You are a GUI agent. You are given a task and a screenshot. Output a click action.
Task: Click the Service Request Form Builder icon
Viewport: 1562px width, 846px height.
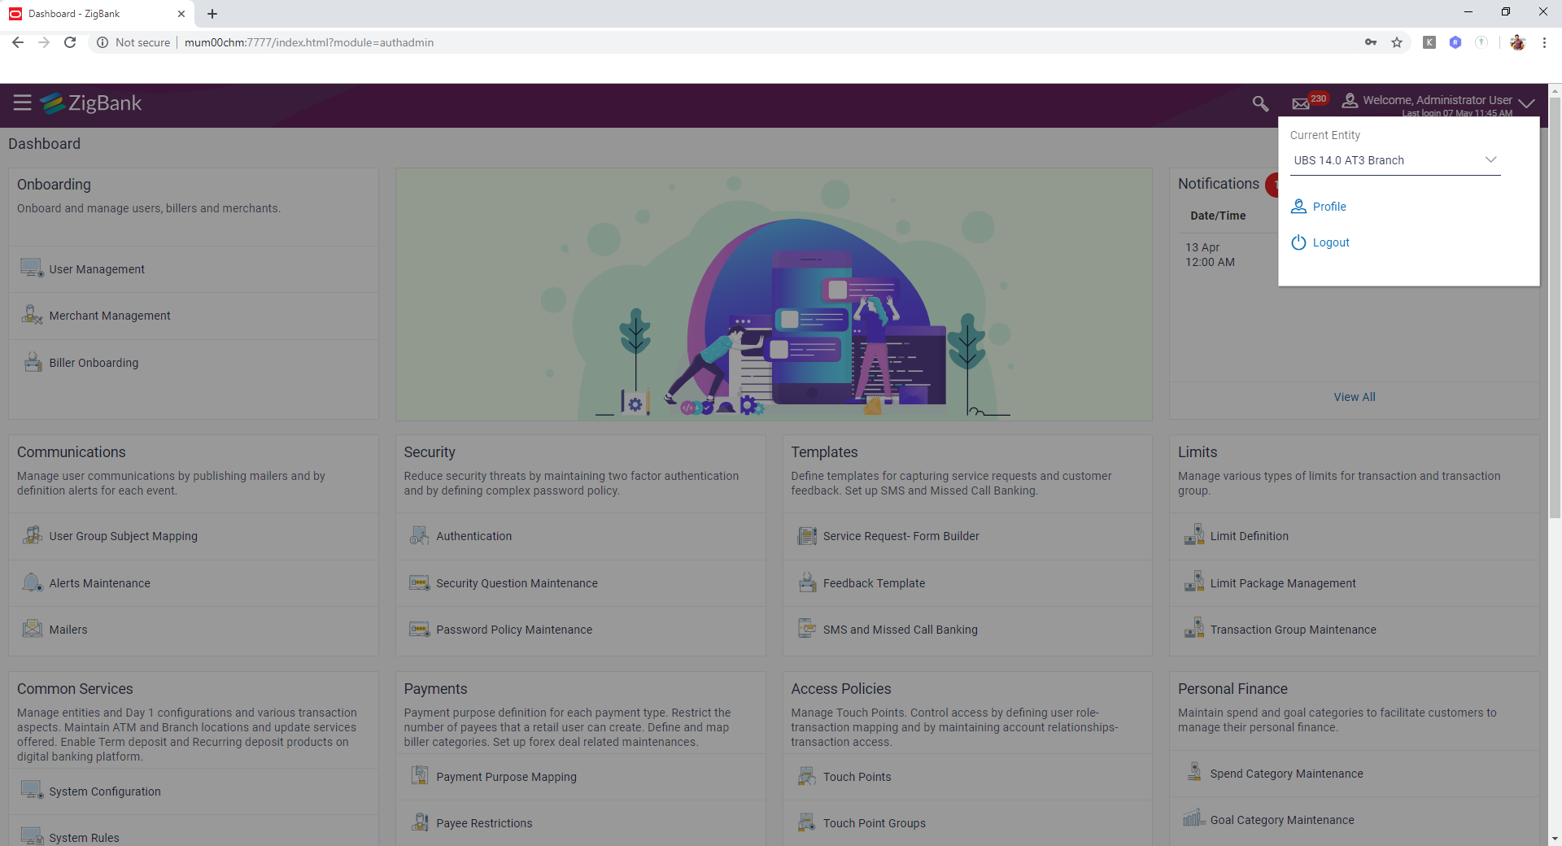807,535
